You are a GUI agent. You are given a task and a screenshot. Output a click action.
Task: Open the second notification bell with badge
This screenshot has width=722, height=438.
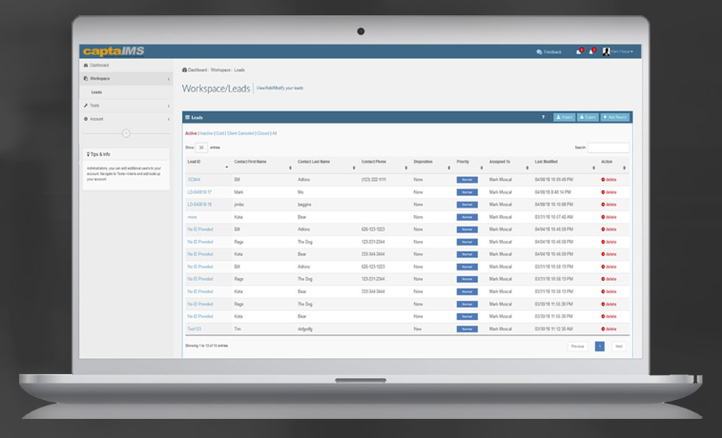point(591,51)
